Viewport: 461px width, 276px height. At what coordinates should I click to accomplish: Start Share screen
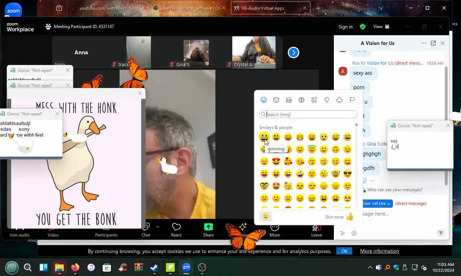[x=209, y=230]
